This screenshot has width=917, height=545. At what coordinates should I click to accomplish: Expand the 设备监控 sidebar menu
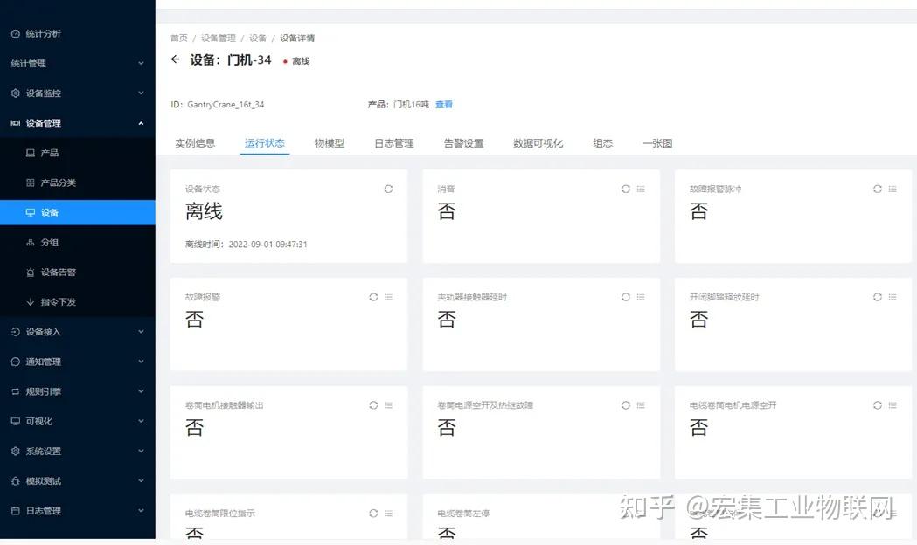click(x=78, y=93)
